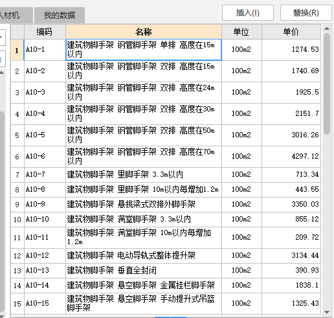Click name cell 满堂脚手架 10m以内每增加1.2m

pyautogui.click(x=144, y=238)
